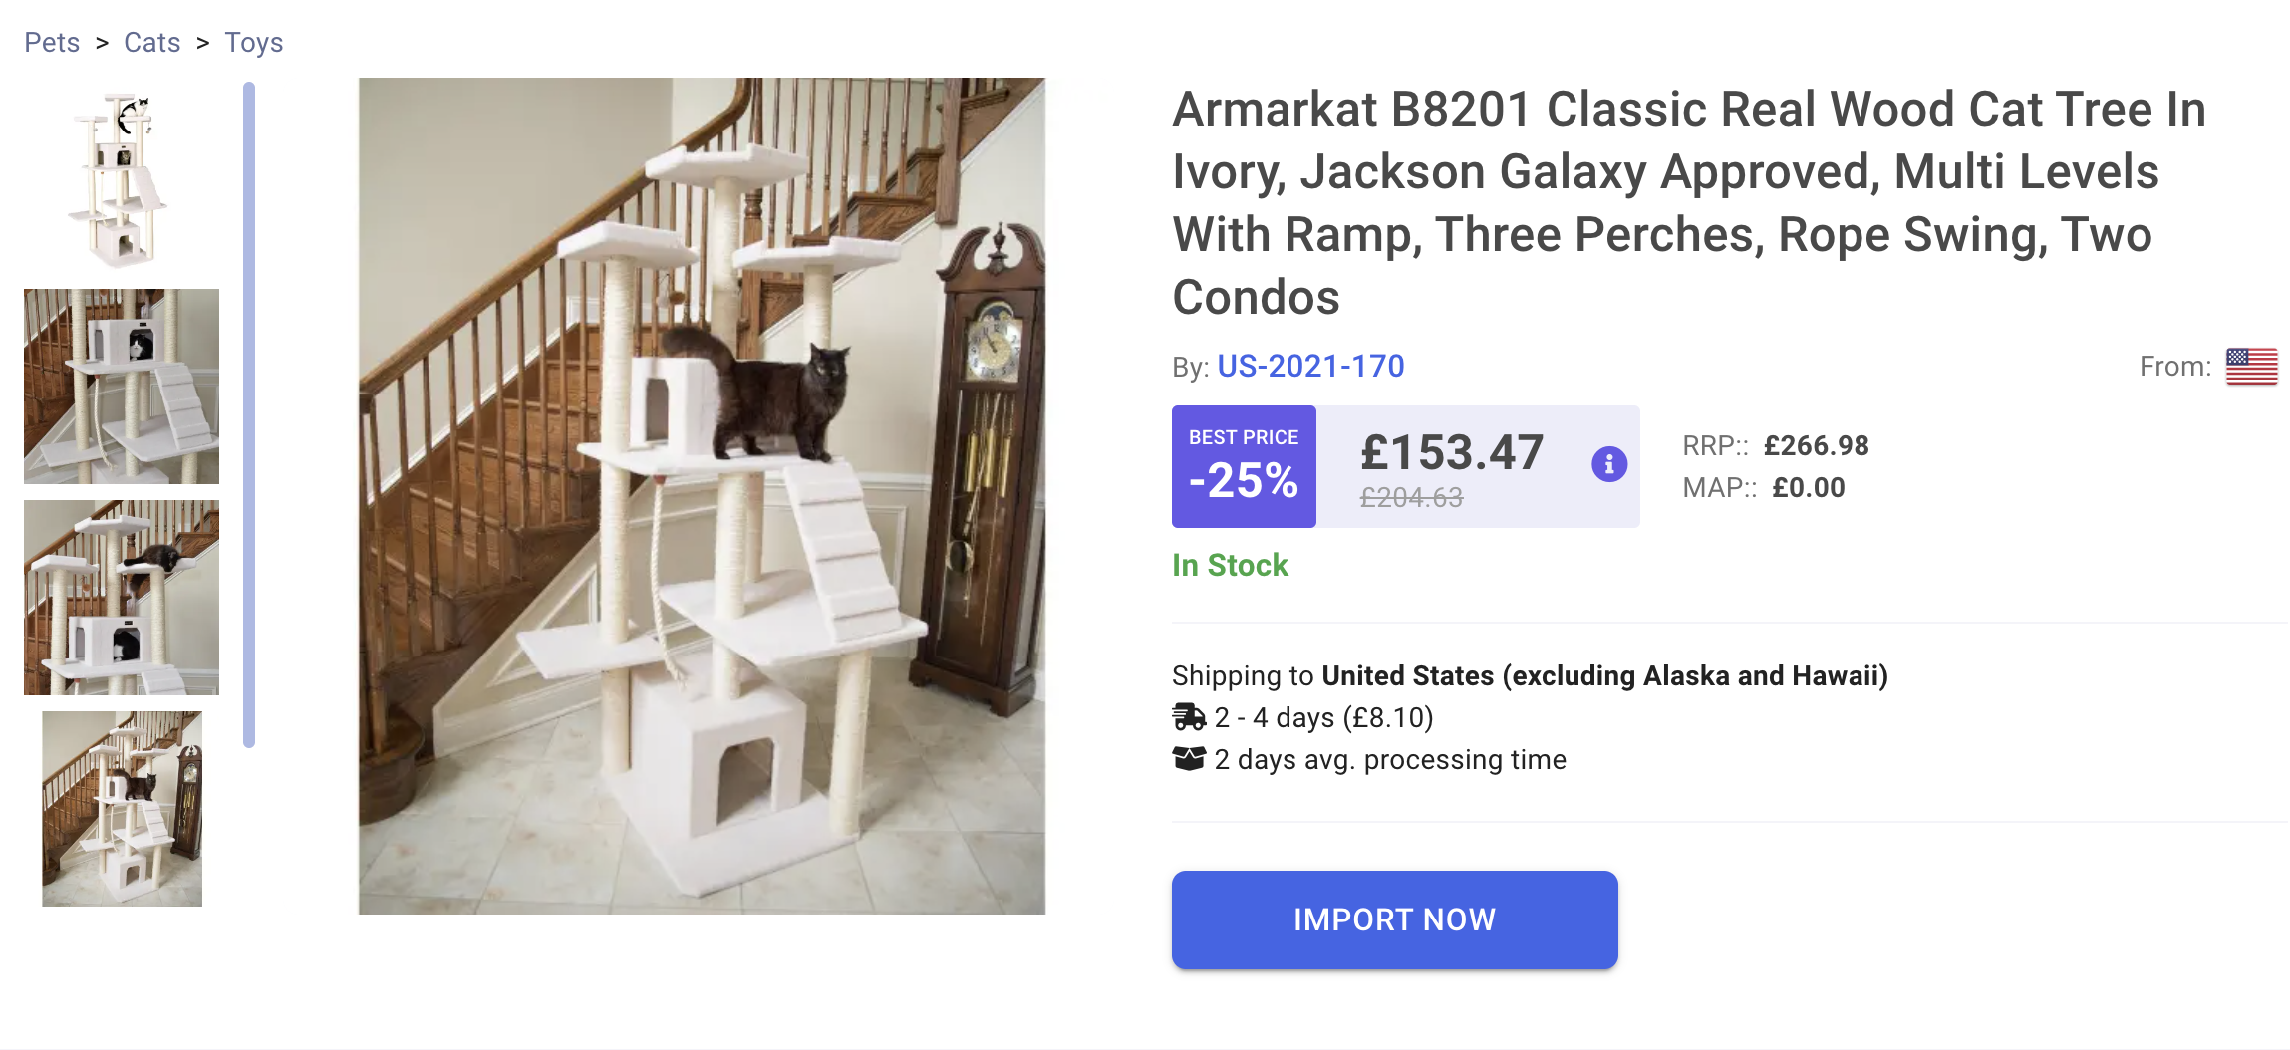The height and width of the screenshot is (1050, 2290).
Task: Open supplier US-2021-170 link
Action: coord(1310,367)
